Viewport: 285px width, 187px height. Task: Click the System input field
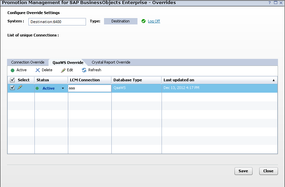point(57,22)
